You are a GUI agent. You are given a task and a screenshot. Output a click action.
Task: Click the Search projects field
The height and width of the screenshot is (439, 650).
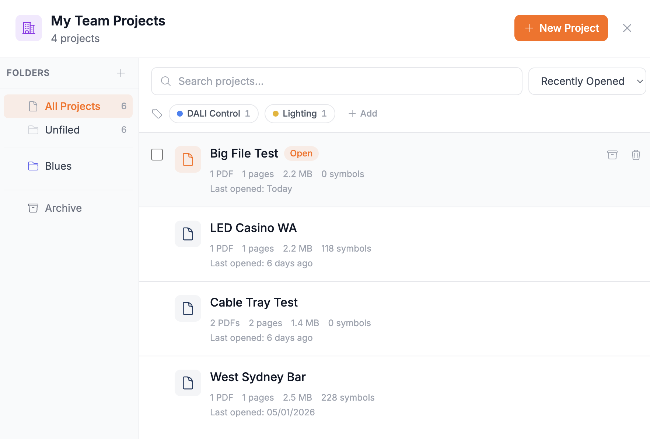(x=336, y=81)
